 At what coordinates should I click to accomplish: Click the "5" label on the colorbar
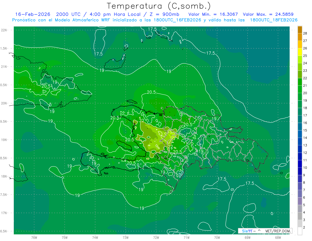[x=304, y=205]
